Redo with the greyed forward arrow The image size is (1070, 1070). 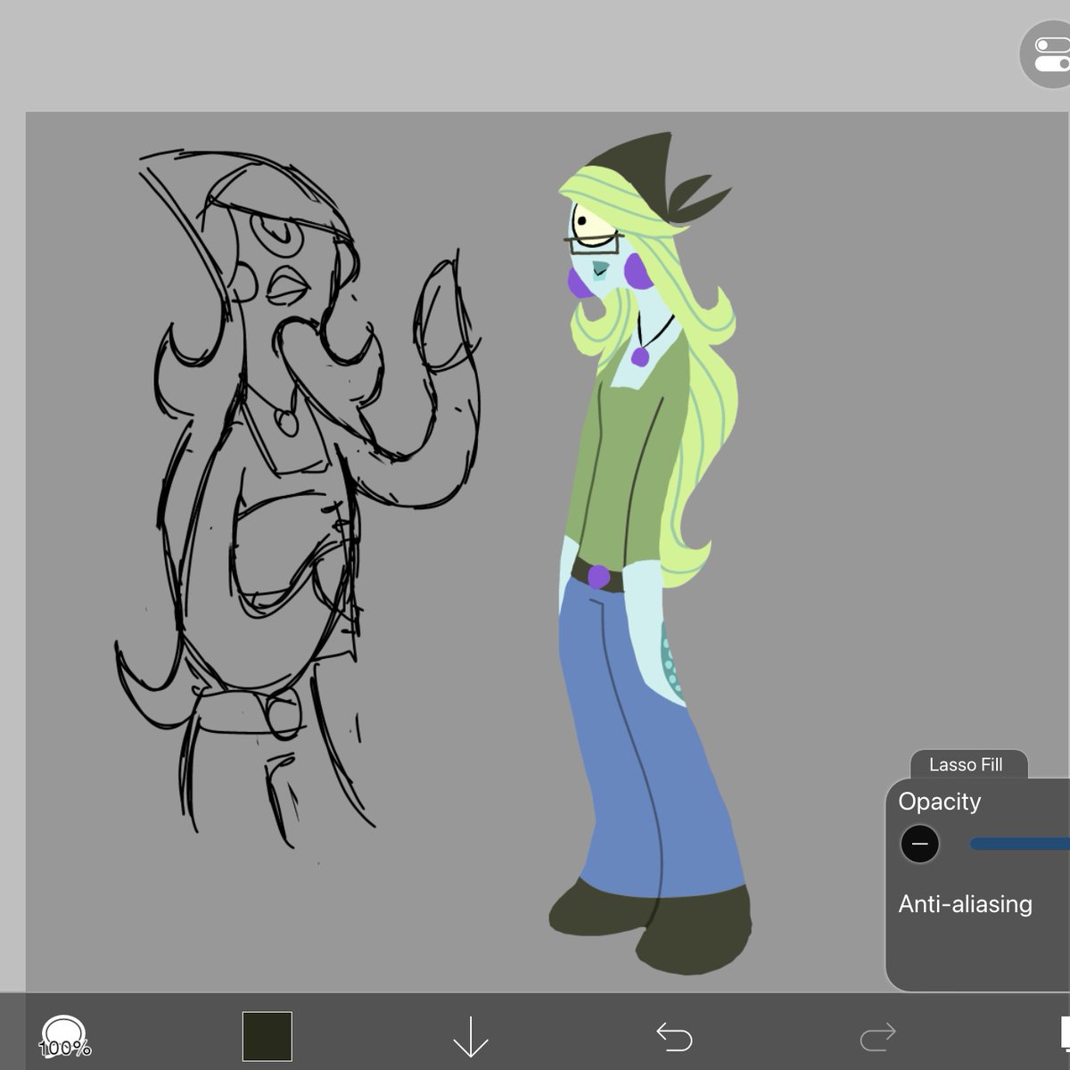pyautogui.click(x=877, y=1037)
